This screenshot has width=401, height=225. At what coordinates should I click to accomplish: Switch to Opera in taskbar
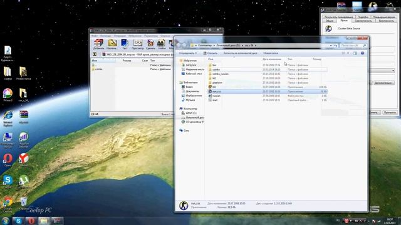[31, 221]
